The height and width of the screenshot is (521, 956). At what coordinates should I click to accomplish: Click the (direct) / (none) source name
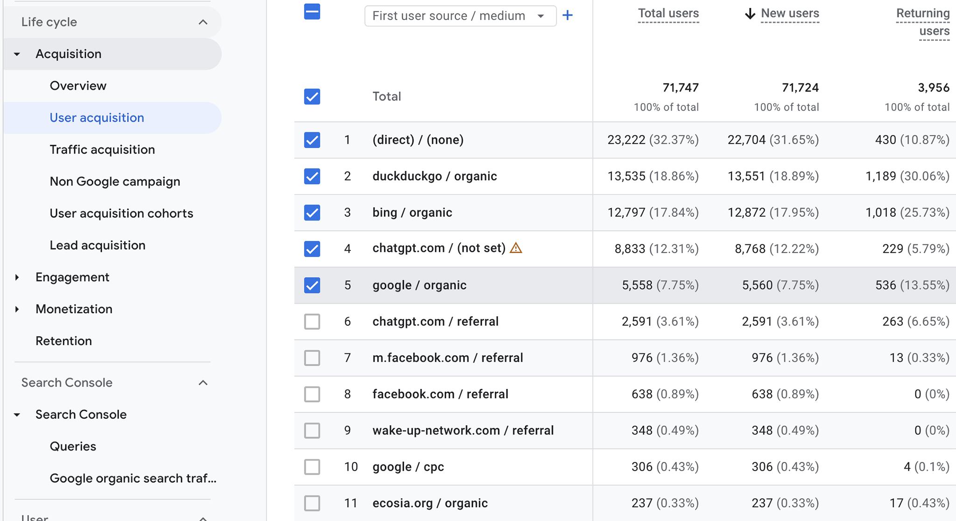click(418, 140)
